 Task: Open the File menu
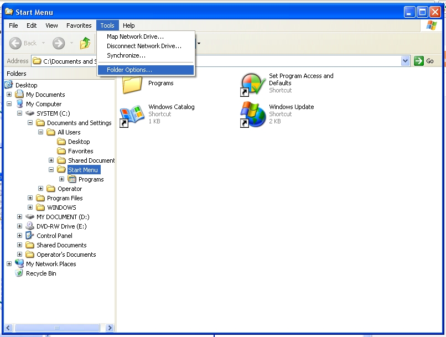click(13, 25)
